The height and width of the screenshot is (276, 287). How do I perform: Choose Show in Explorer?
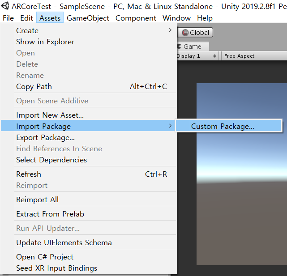pos(89,42)
